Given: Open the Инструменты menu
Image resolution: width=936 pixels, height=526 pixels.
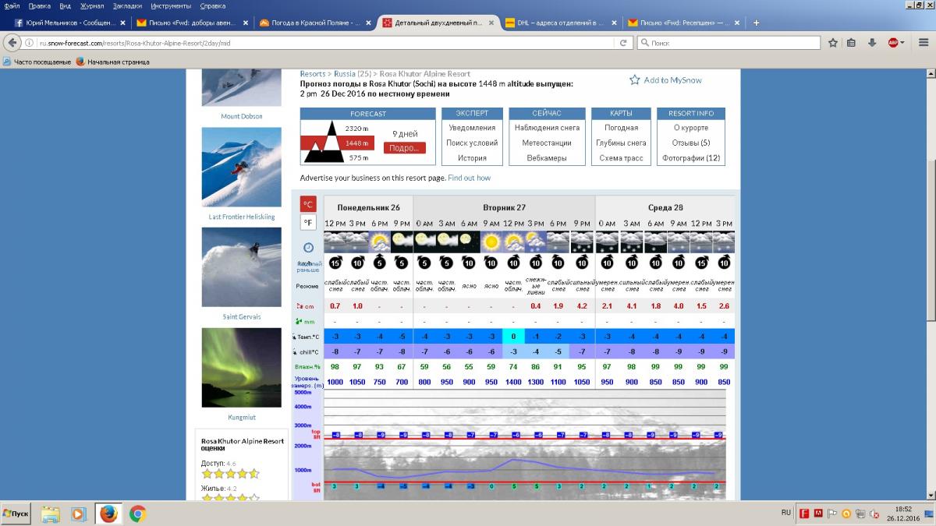Looking at the screenshot, I should click(x=171, y=5).
